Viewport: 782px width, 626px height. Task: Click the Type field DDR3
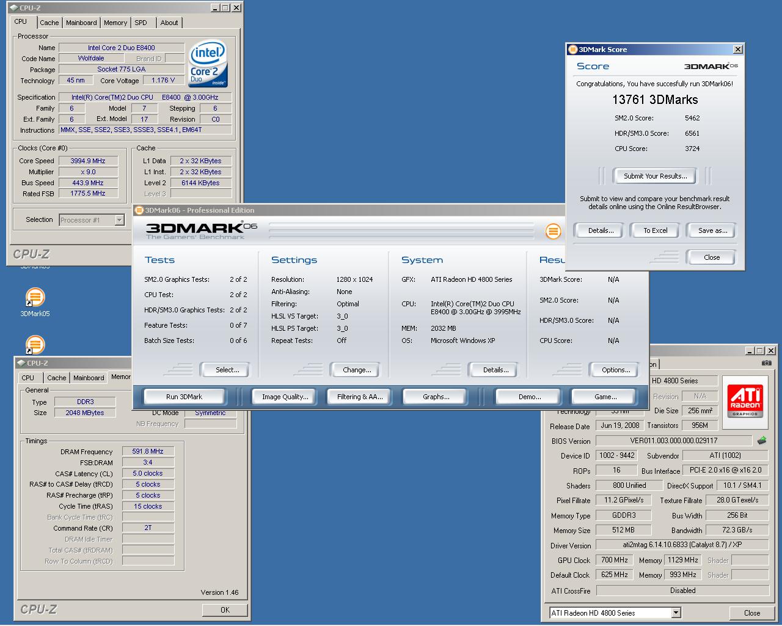tap(85, 402)
